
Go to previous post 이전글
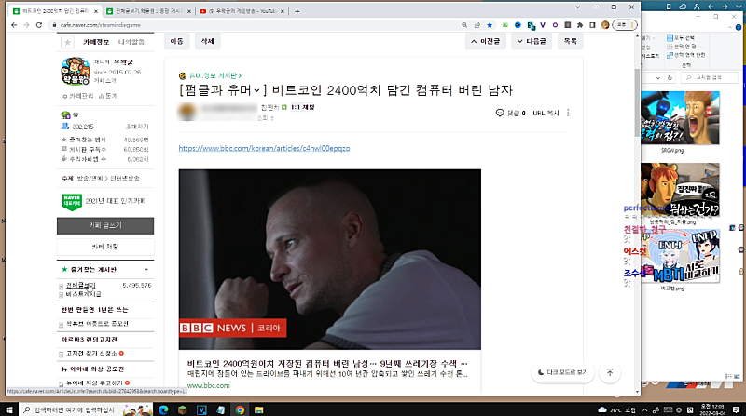click(x=485, y=41)
